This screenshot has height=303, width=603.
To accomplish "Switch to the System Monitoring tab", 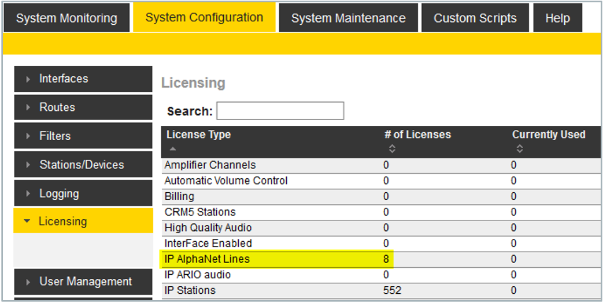I will tap(66, 18).
